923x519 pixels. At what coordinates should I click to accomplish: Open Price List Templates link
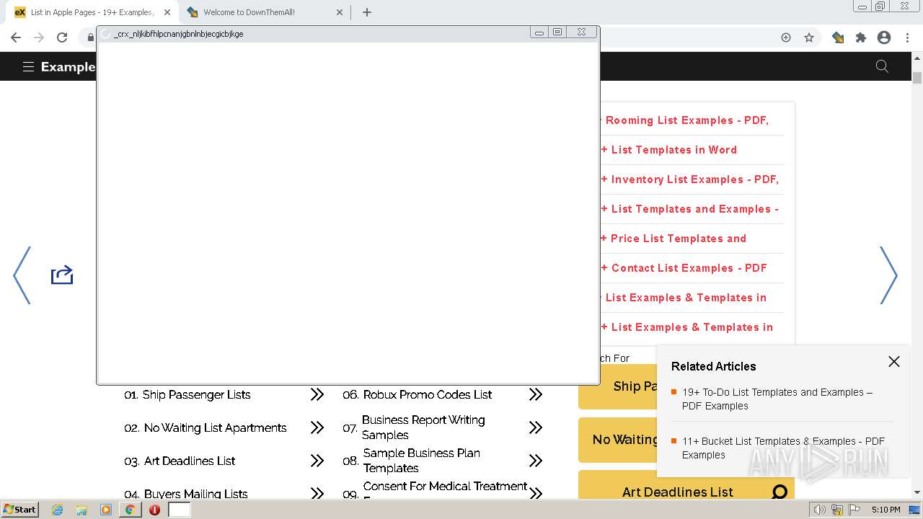click(x=674, y=239)
